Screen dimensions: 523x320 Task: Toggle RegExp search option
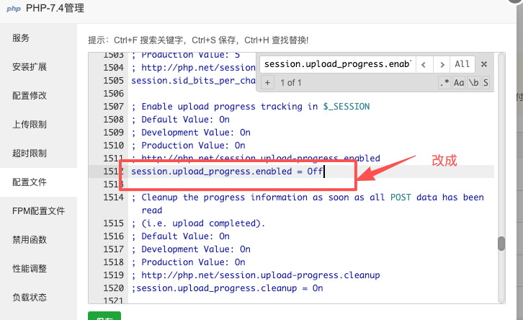[444, 82]
